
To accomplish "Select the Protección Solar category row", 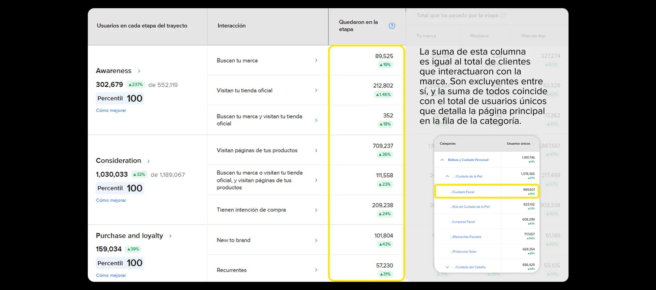I will tap(487, 251).
